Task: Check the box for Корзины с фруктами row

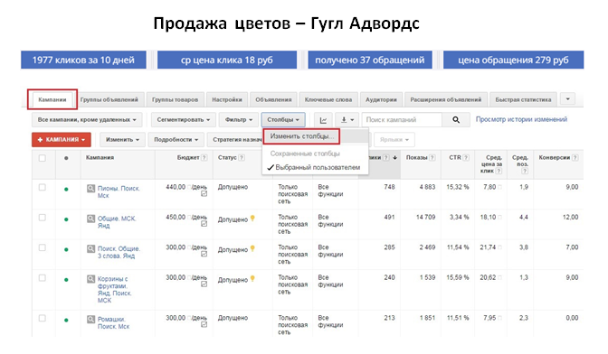Action: click(43, 278)
